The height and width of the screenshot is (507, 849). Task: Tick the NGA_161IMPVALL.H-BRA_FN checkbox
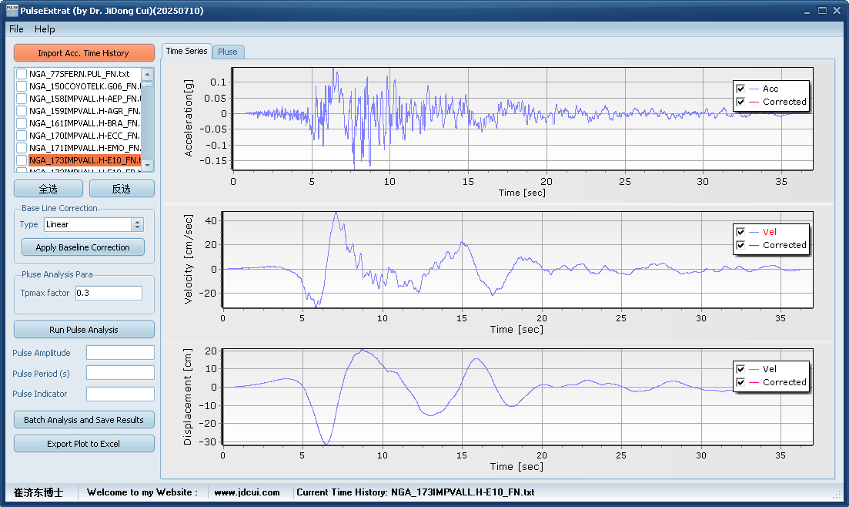click(x=22, y=123)
